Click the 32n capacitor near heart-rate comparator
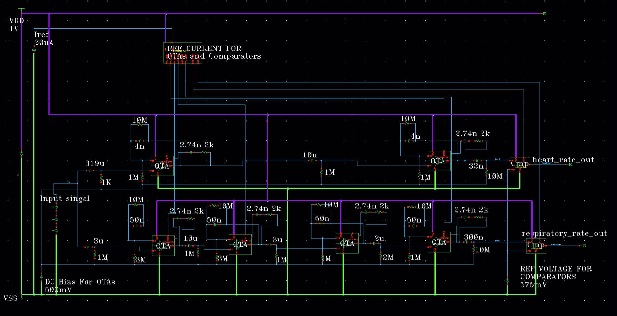Image resolution: width=617 pixels, height=316 pixels. (477, 161)
